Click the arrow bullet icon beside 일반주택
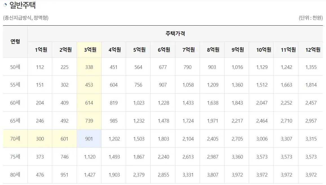 (5, 4)
